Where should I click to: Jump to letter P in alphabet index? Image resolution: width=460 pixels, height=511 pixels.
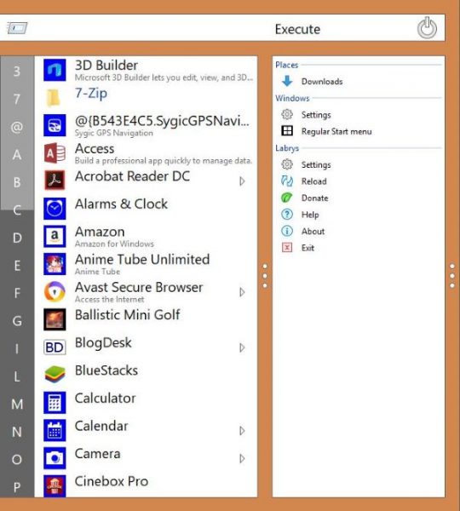coord(17,487)
